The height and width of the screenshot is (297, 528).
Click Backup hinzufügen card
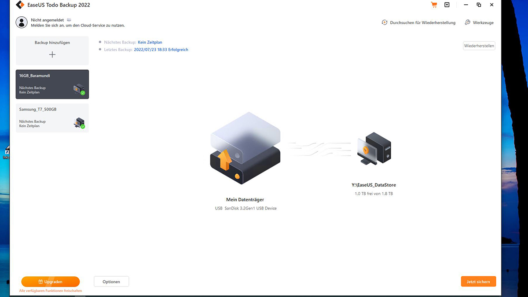(x=52, y=51)
